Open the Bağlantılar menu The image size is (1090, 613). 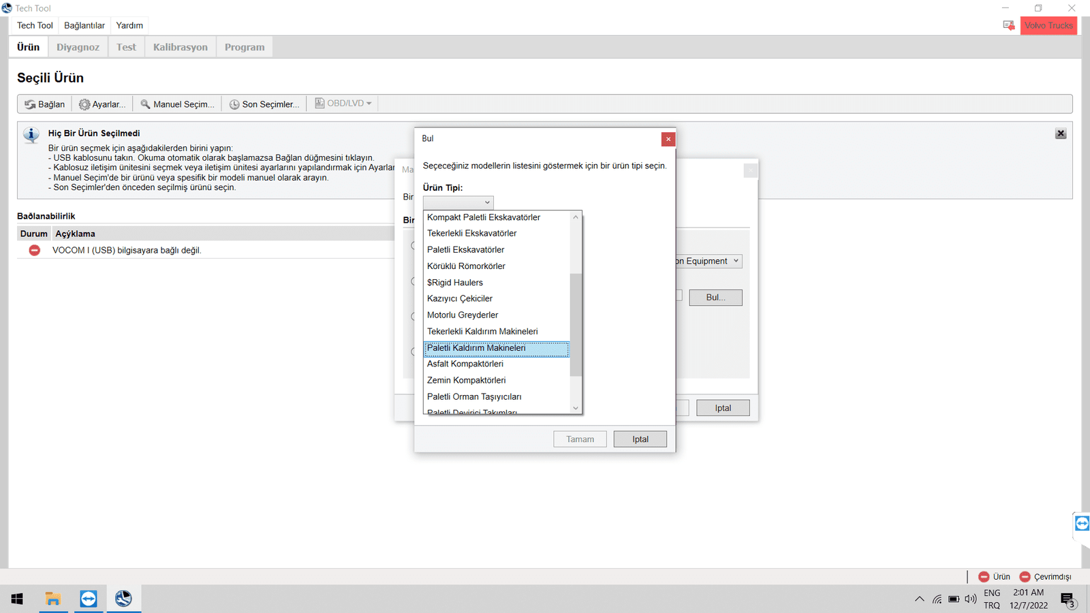point(84,26)
